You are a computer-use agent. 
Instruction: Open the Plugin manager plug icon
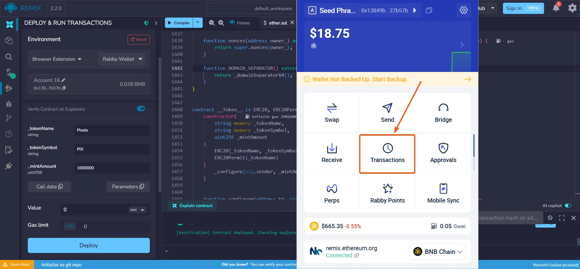tap(9, 166)
